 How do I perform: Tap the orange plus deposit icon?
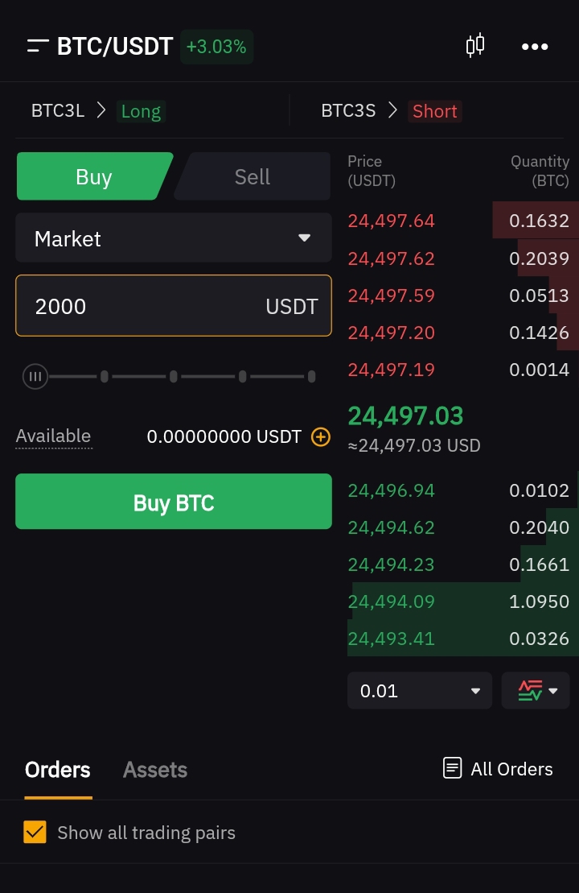click(321, 436)
